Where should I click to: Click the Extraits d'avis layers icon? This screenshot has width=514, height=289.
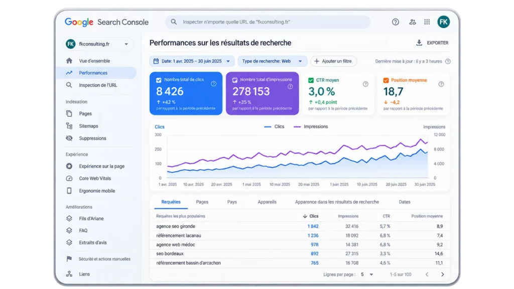(69, 243)
